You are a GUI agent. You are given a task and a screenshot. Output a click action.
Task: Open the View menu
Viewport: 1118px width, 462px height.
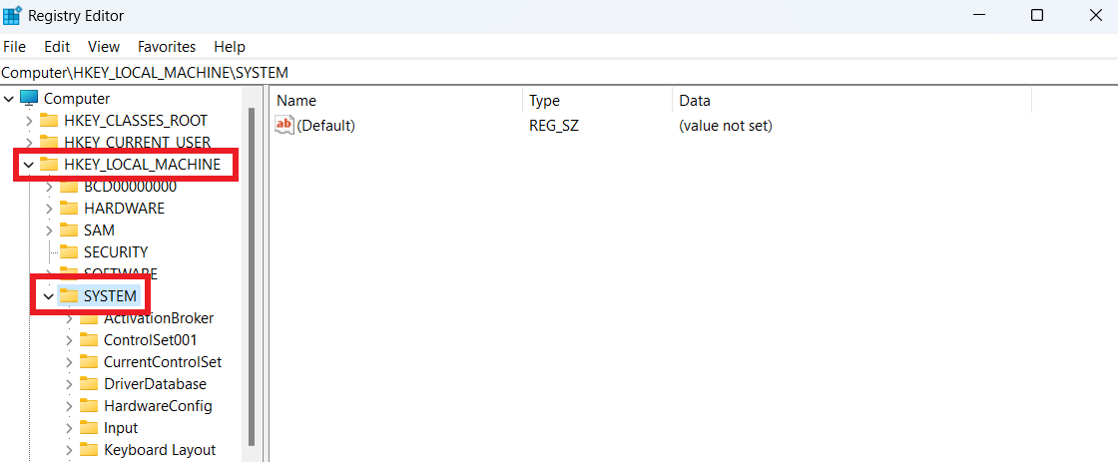pos(104,46)
